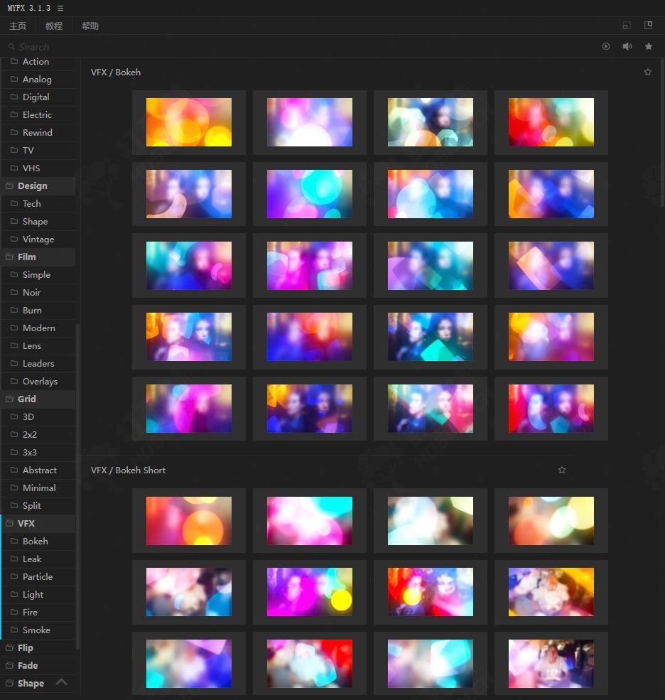Select the Overlays folder

click(38, 381)
